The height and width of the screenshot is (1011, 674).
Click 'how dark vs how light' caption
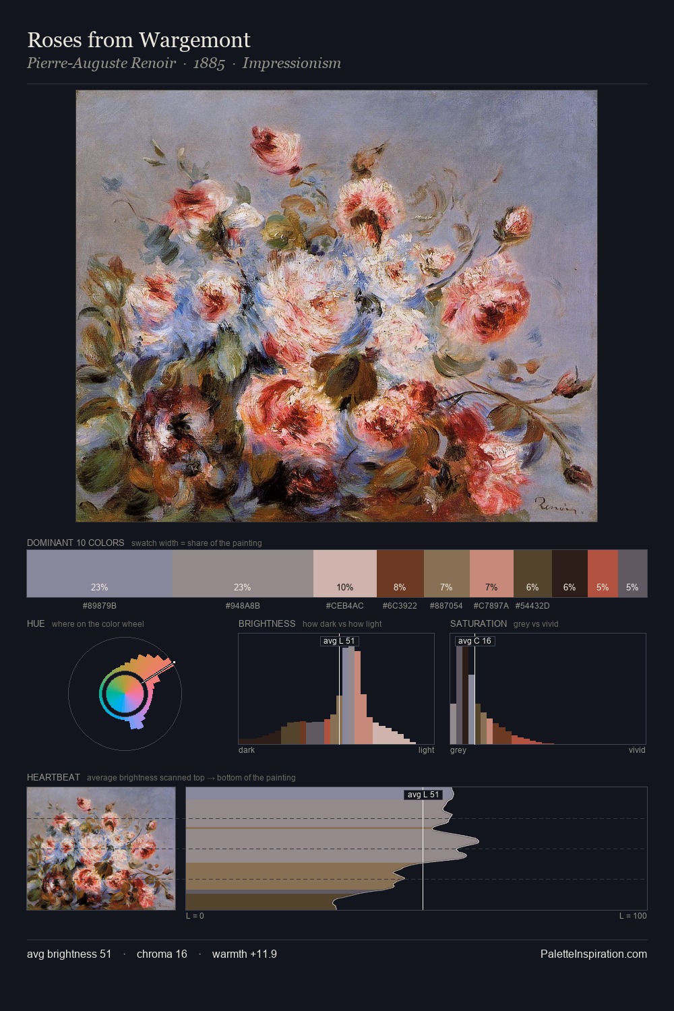pos(342,624)
